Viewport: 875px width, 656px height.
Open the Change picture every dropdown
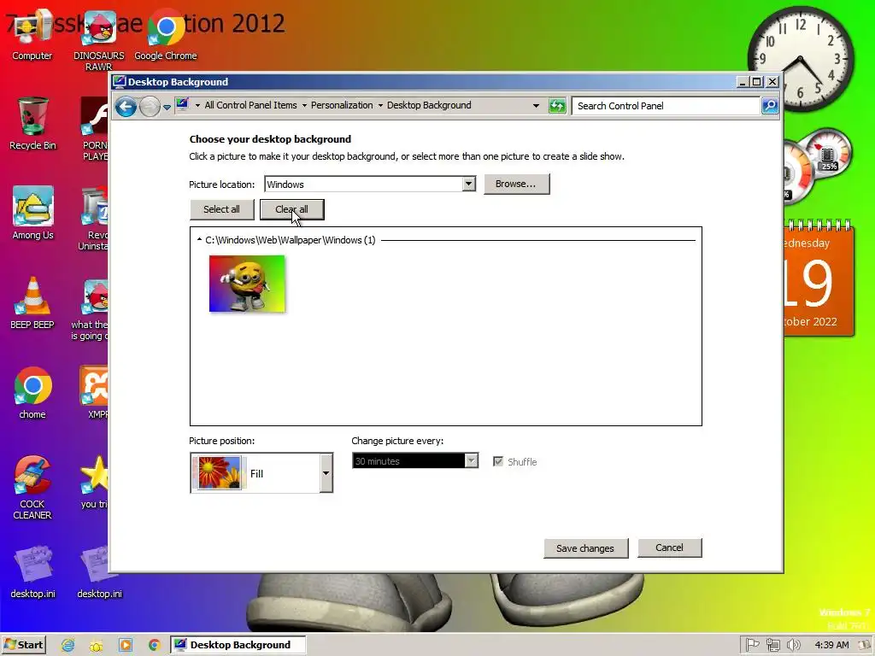[472, 460]
